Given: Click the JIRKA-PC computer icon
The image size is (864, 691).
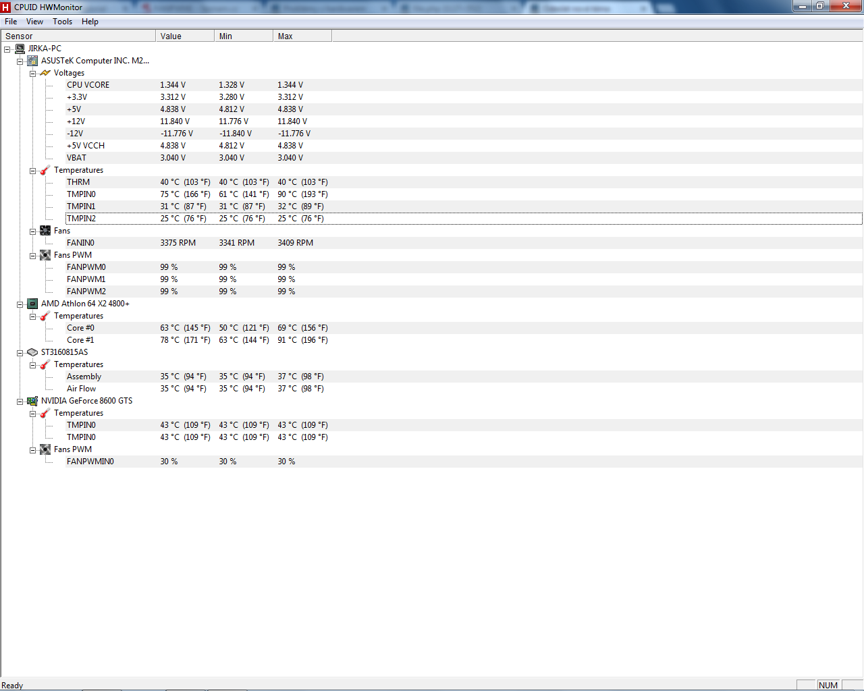Looking at the screenshot, I should tap(20, 49).
